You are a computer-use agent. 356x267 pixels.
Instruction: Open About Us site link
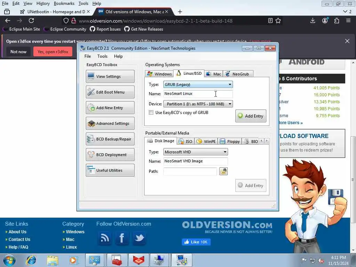pyautogui.click(x=17, y=232)
